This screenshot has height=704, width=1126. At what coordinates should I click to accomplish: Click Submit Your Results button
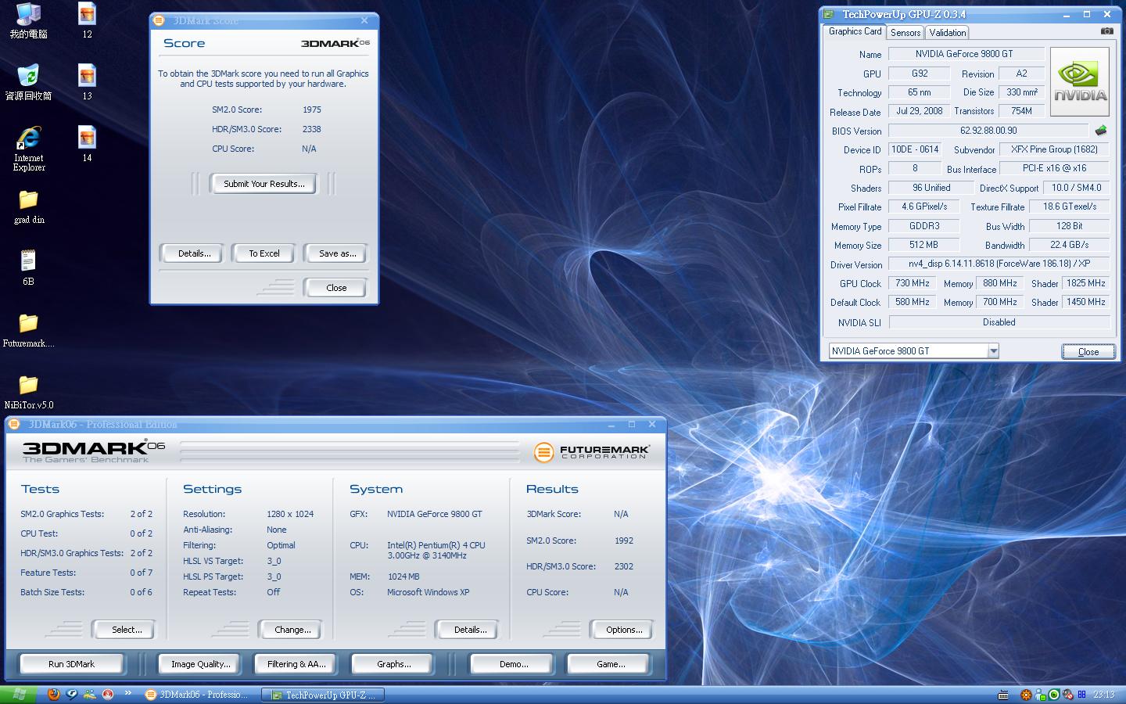[264, 184]
